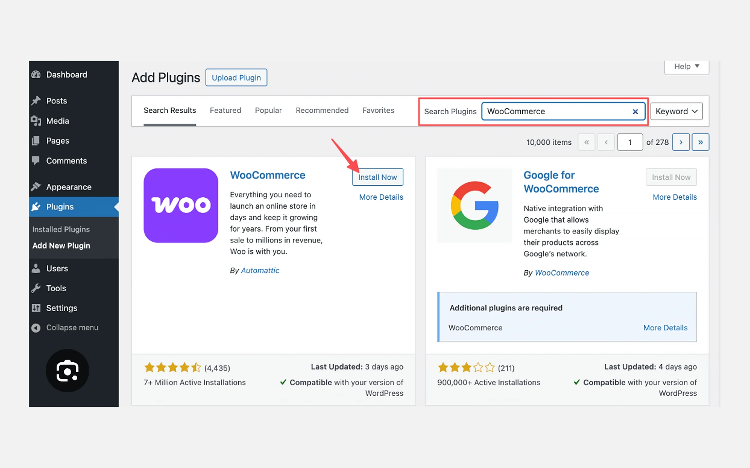Open More Details under Google for WooCommerce Install Now
The height and width of the screenshot is (468, 750).
pyautogui.click(x=675, y=197)
